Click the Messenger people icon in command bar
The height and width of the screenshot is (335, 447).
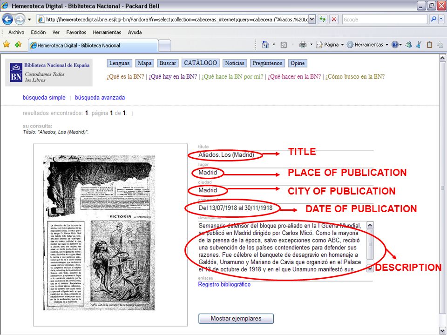tap(408, 45)
